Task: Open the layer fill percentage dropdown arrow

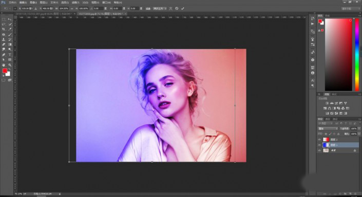Action: tap(359, 134)
